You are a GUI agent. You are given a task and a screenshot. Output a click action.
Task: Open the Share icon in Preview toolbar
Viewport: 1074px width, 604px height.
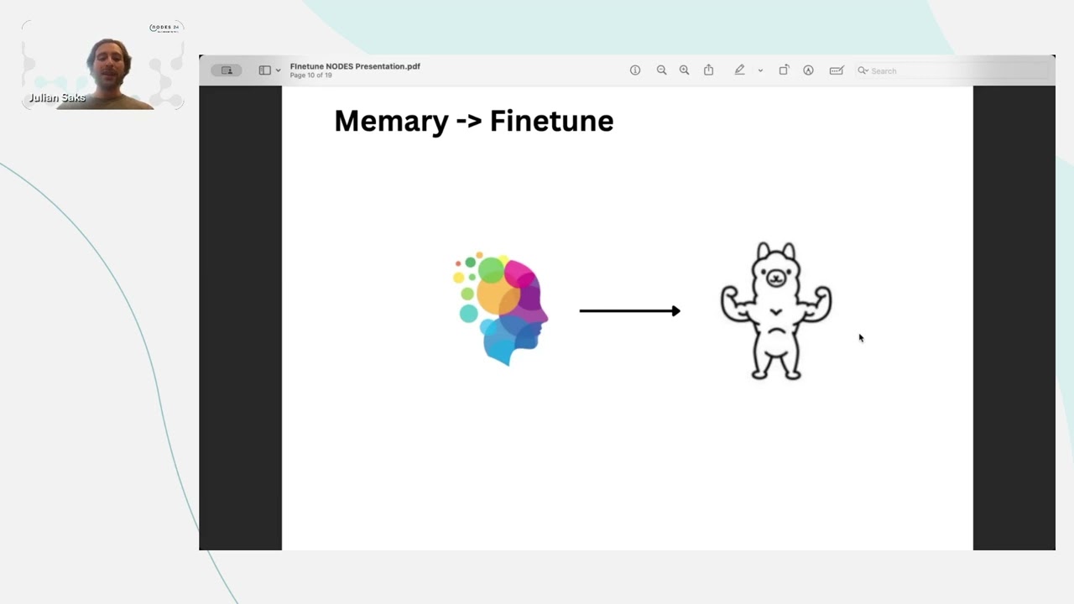click(x=708, y=70)
